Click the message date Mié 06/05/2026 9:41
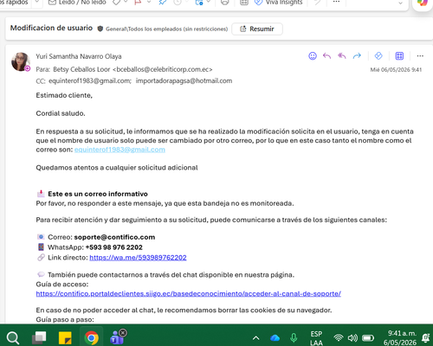Image resolution: width=433 pixels, height=346 pixels. (396, 70)
